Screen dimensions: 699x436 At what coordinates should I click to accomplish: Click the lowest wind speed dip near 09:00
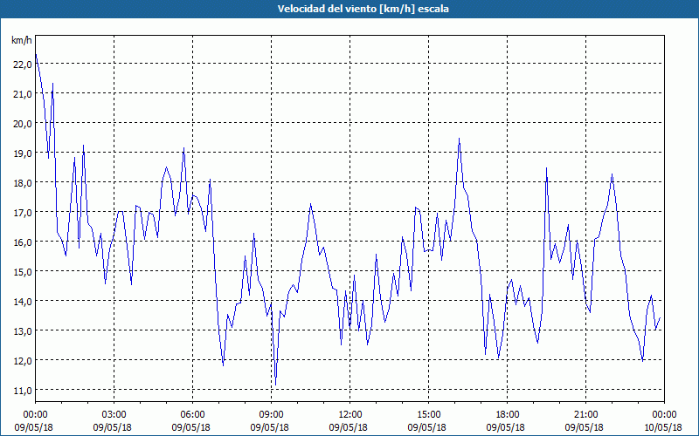point(275,385)
